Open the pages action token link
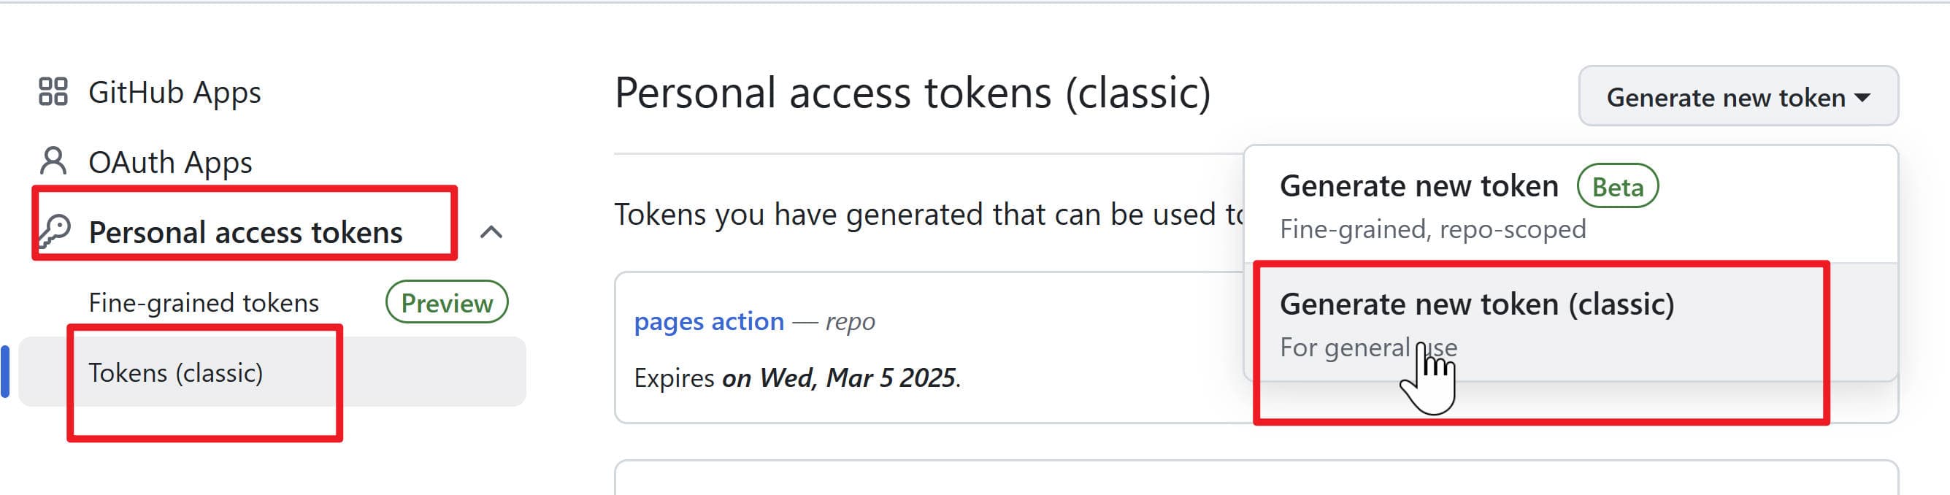The width and height of the screenshot is (1950, 495). click(x=709, y=322)
